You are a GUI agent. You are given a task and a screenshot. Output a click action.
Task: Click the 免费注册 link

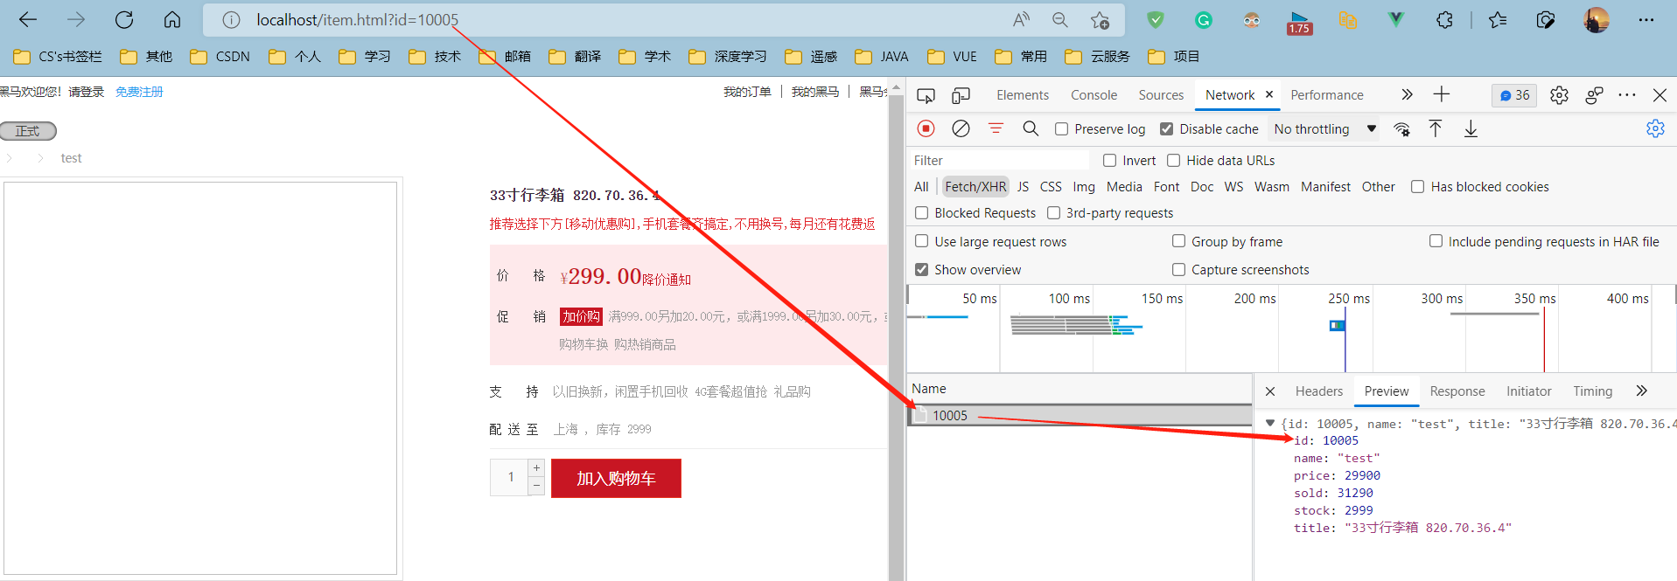[139, 92]
